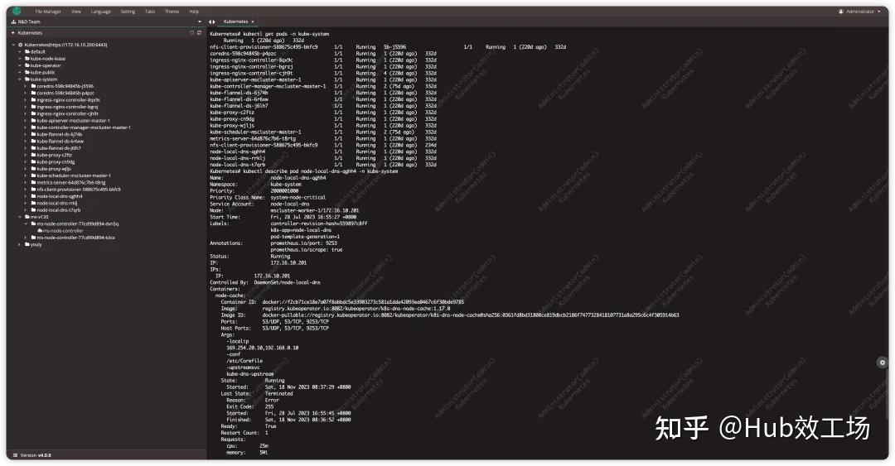895x466 pixels.
Task: Collapse the ms-v120 namespace
Action: click(x=19, y=217)
